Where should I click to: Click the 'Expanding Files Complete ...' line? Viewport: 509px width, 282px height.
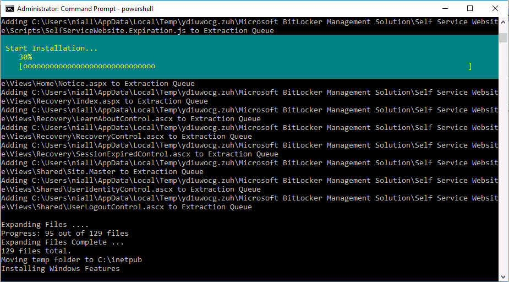point(63,242)
